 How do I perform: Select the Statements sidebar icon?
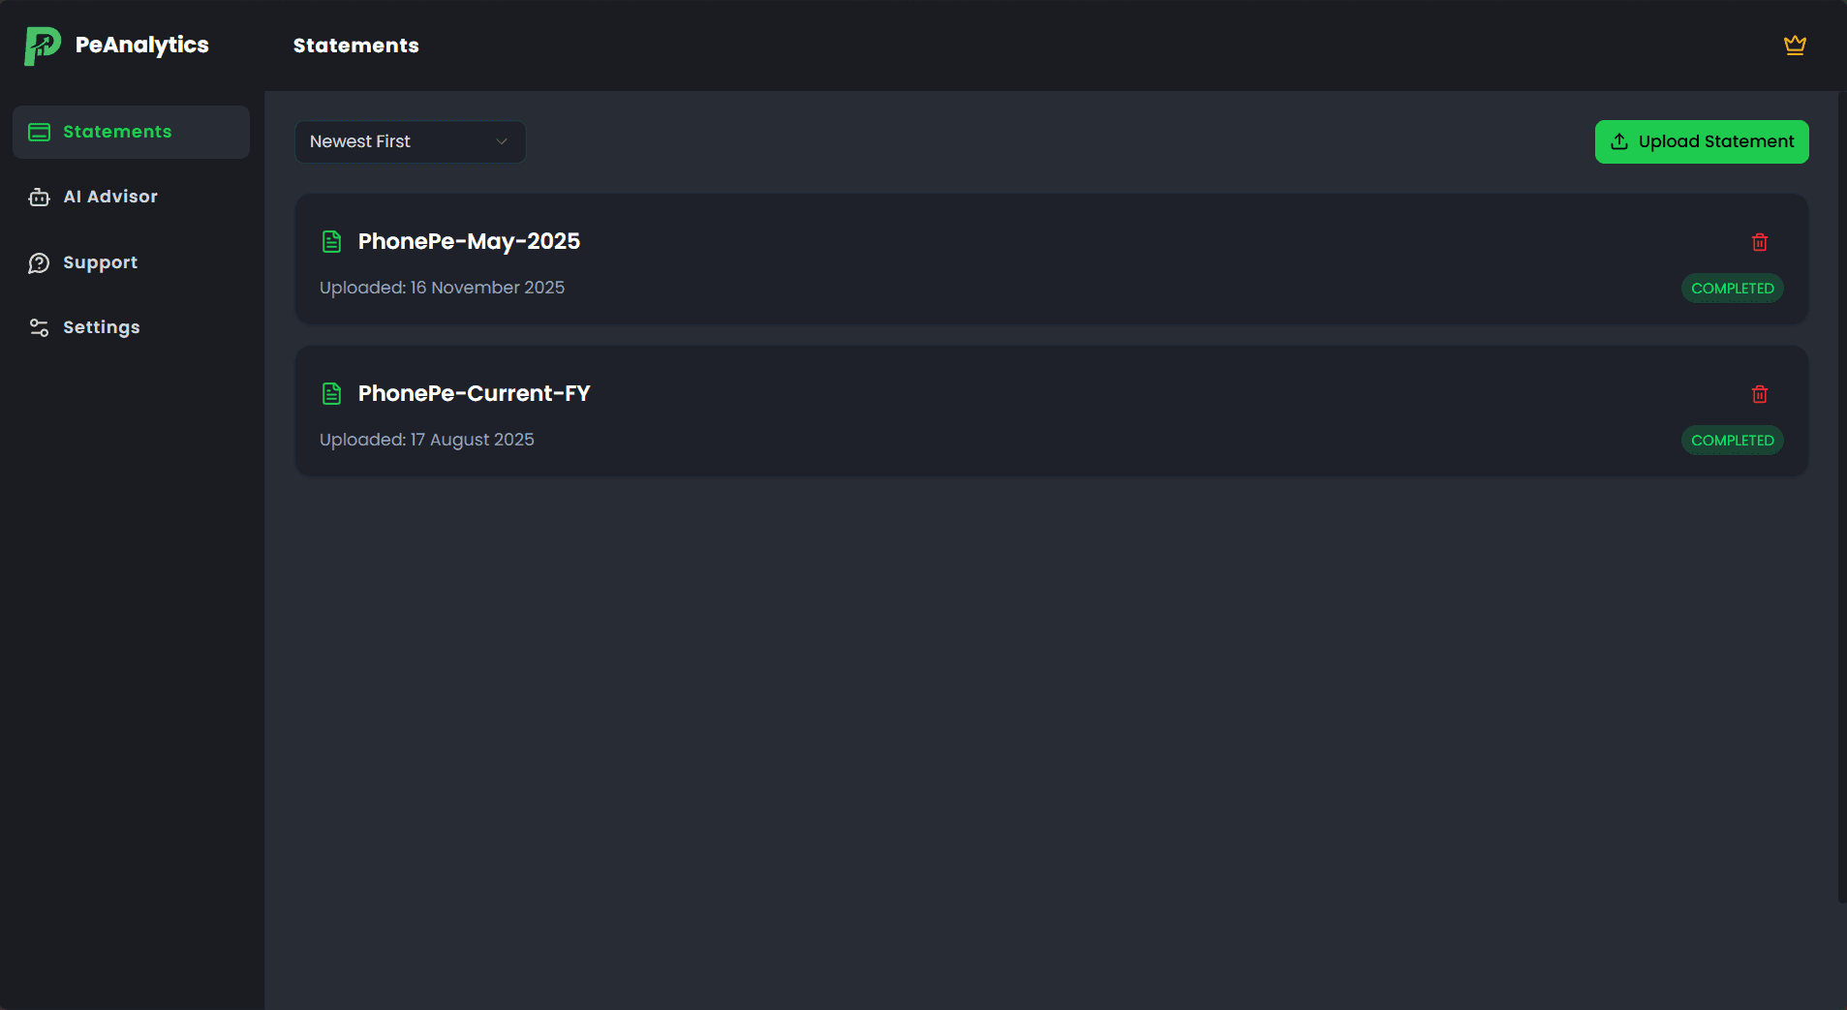point(39,132)
